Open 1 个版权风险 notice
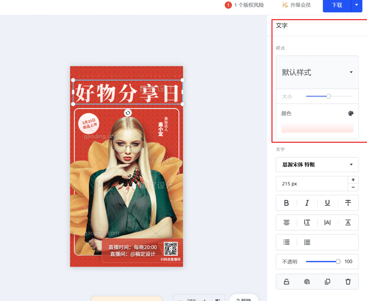Image resolution: width=367 pixels, height=301 pixels. tap(249, 5)
